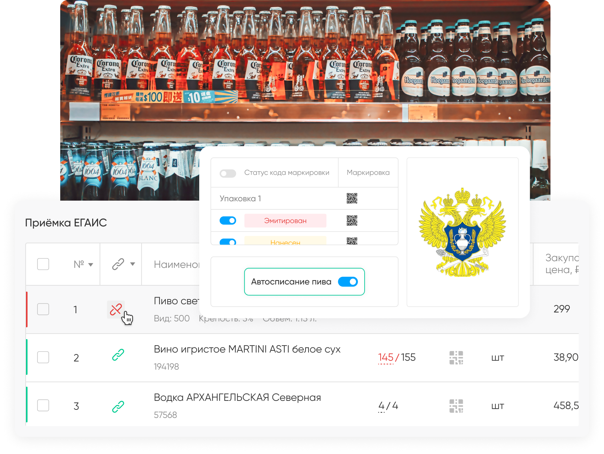Click the code 194198 under MARTINI ASTI
This screenshot has width=604, height=454.
pyautogui.click(x=166, y=367)
